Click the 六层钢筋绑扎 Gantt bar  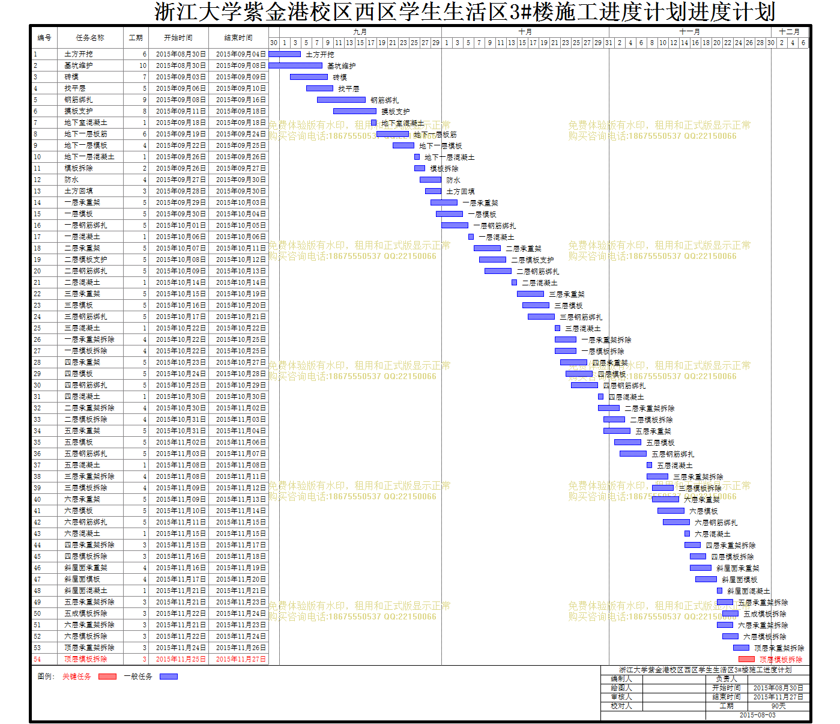coord(676,522)
